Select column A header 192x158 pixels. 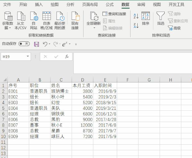pos(18,80)
